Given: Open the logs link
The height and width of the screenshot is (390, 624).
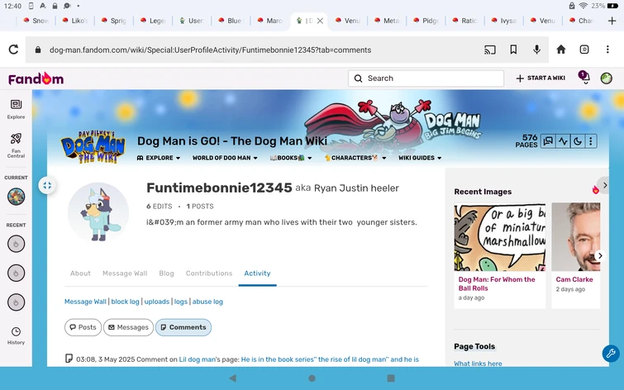Looking at the screenshot, I should point(181,302).
